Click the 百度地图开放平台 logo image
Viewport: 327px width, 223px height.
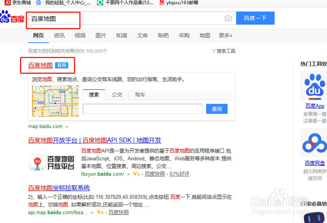point(52,163)
